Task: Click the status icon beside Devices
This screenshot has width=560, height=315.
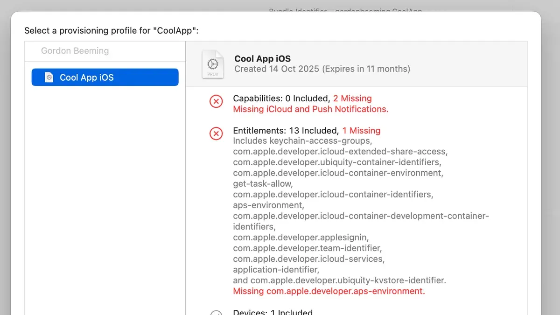Action: (216, 313)
